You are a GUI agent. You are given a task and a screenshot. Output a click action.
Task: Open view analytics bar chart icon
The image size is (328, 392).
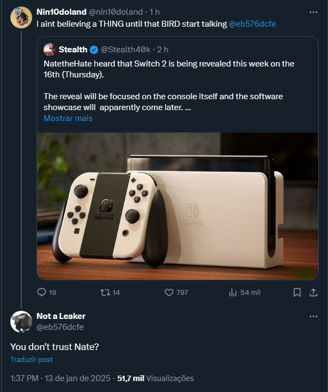coord(233,292)
